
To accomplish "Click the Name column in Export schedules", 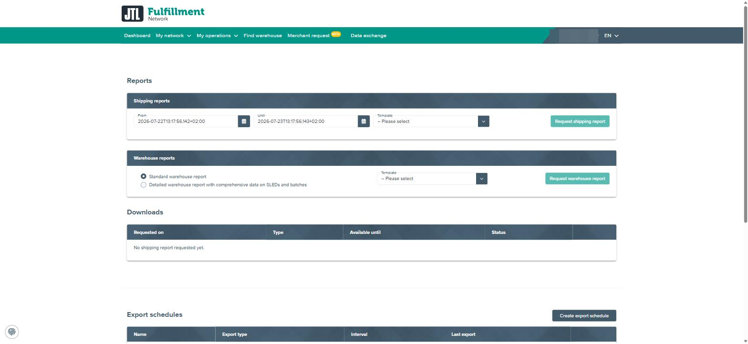I will [x=171, y=334].
